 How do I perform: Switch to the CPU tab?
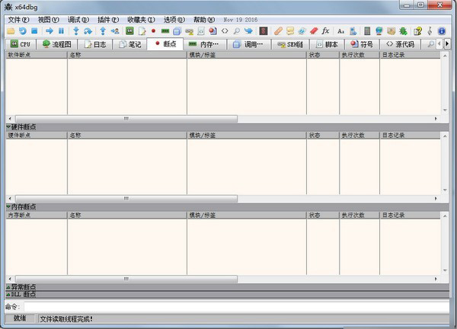21,44
